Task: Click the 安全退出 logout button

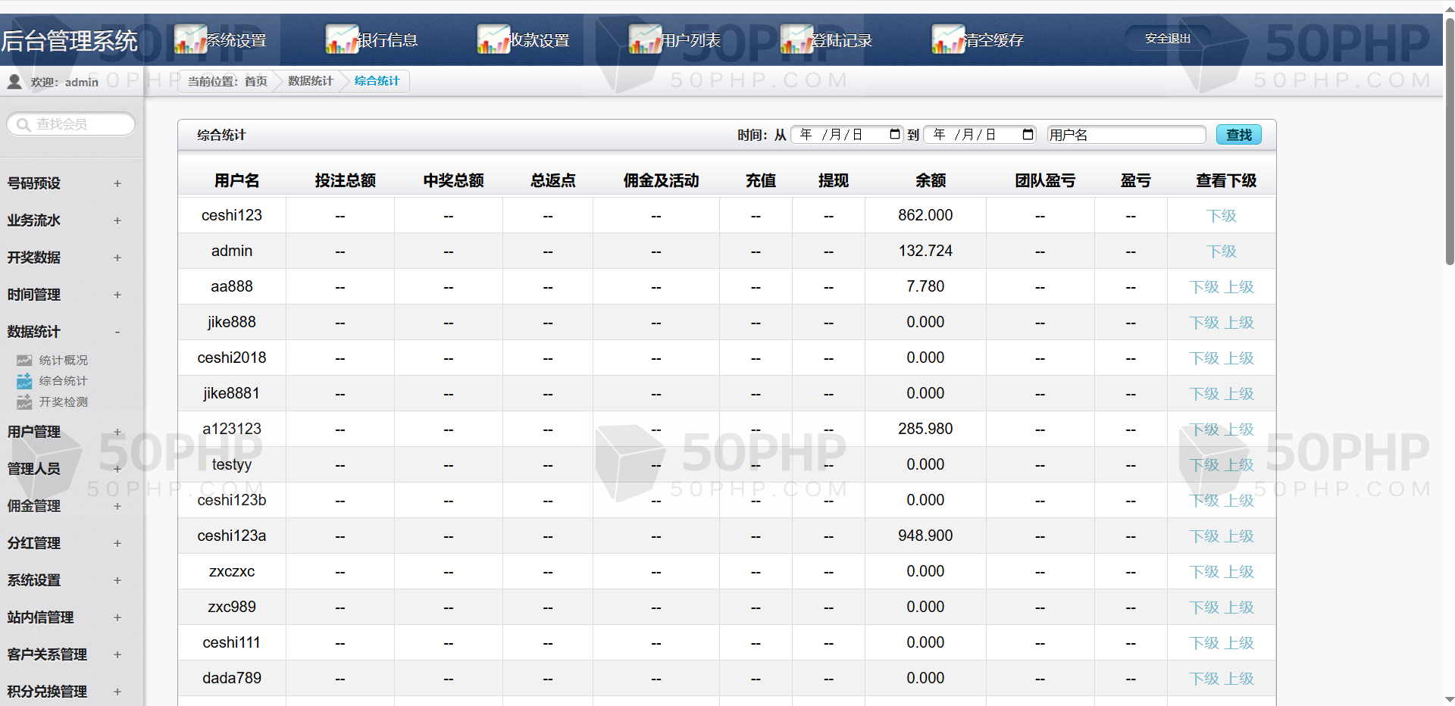Action: (1167, 39)
